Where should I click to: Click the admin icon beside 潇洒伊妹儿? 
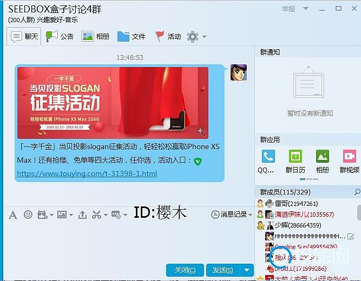coord(260,215)
